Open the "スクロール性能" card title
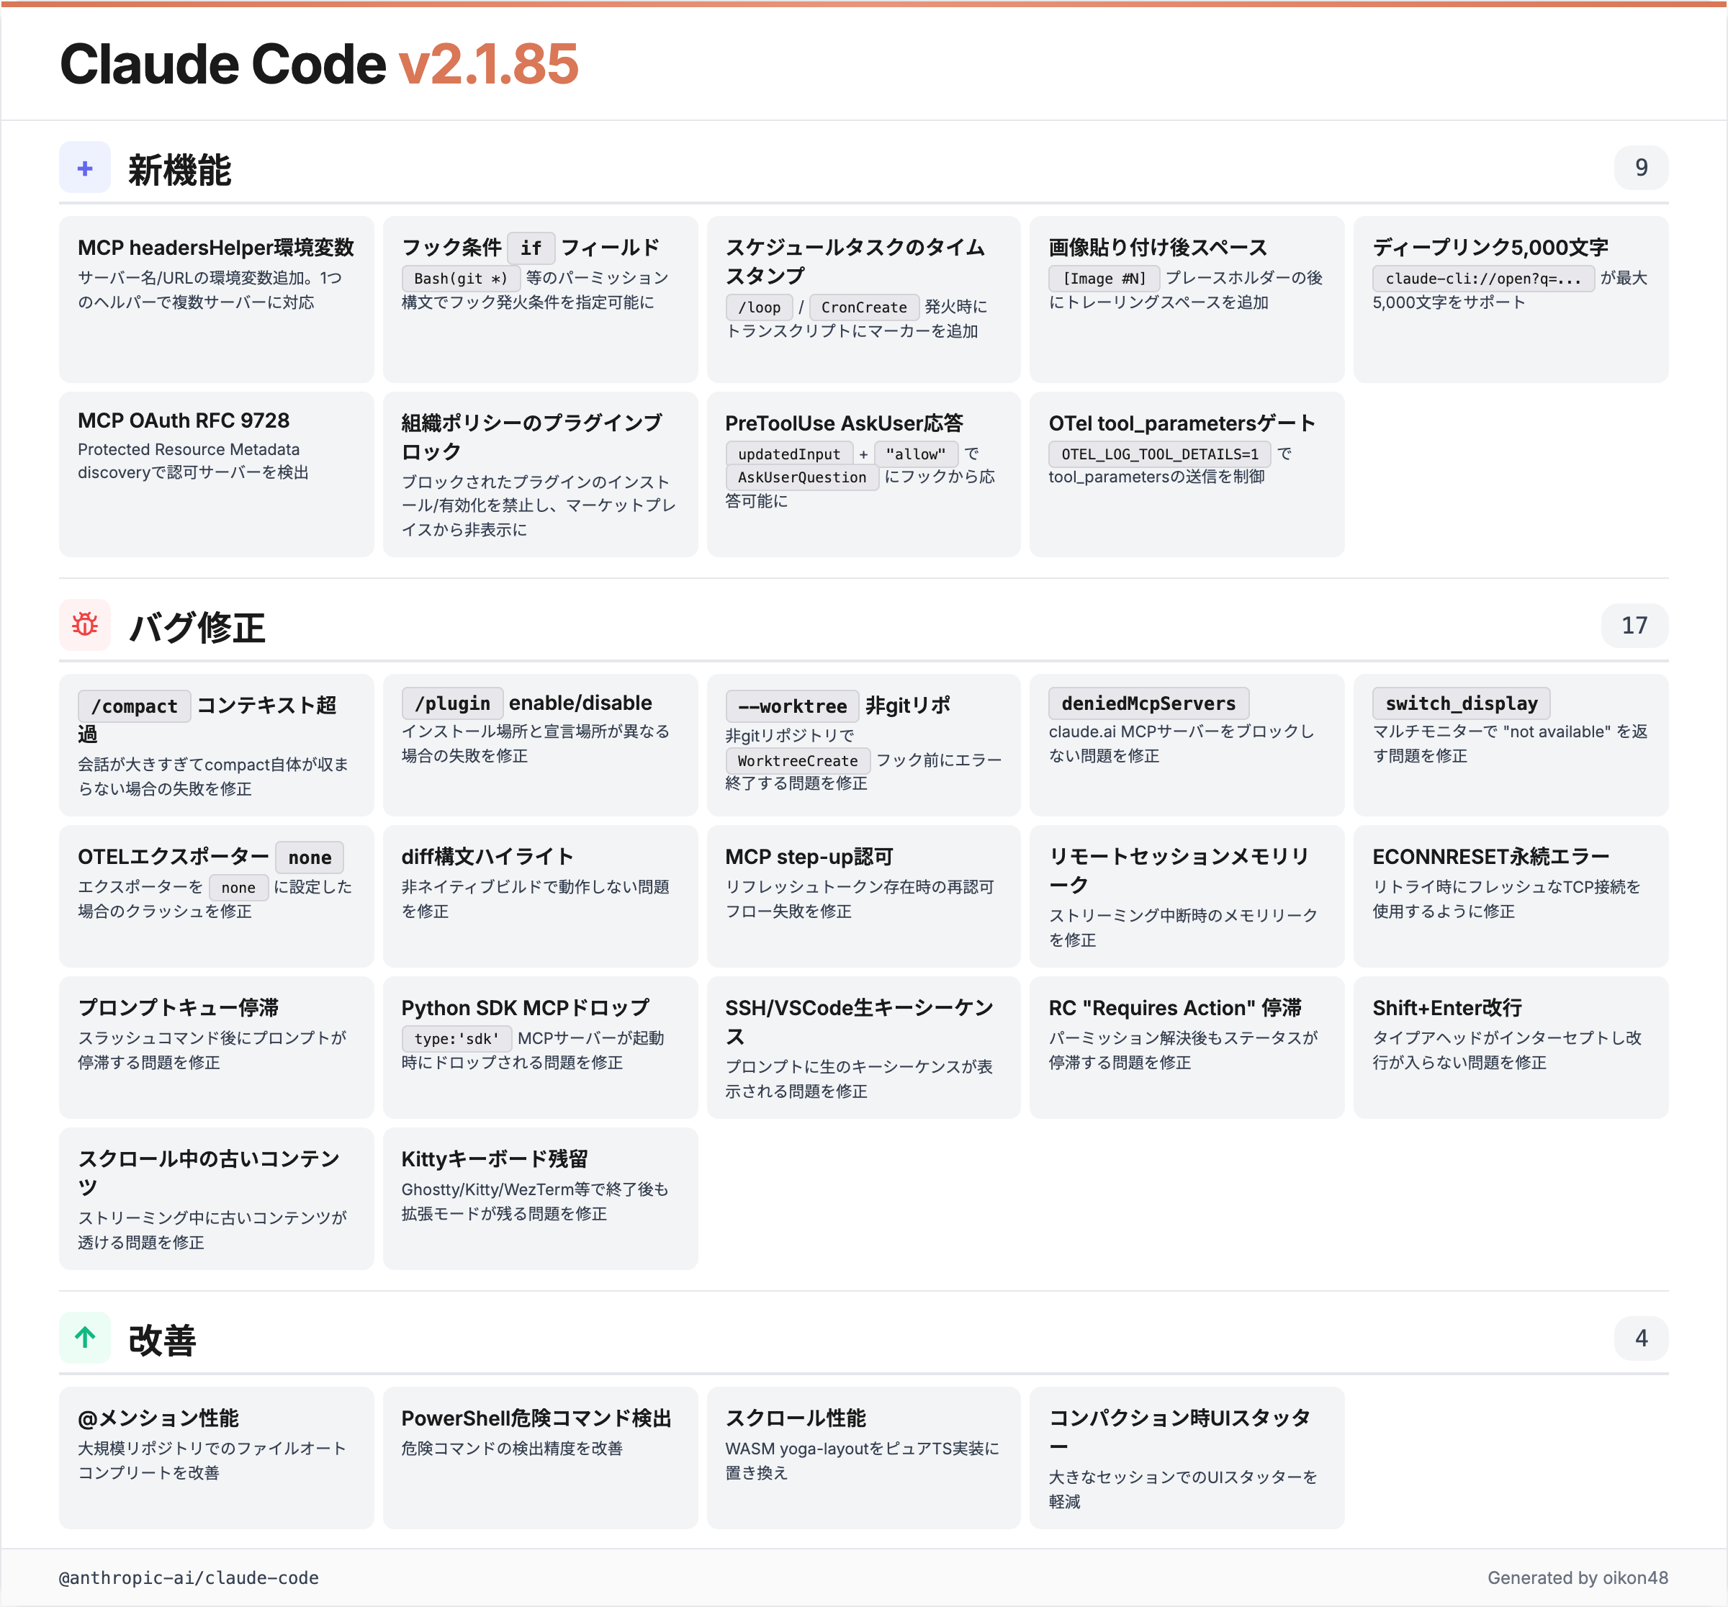The height and width of the screenshot is (1607, 1728). coord(796,1418)
